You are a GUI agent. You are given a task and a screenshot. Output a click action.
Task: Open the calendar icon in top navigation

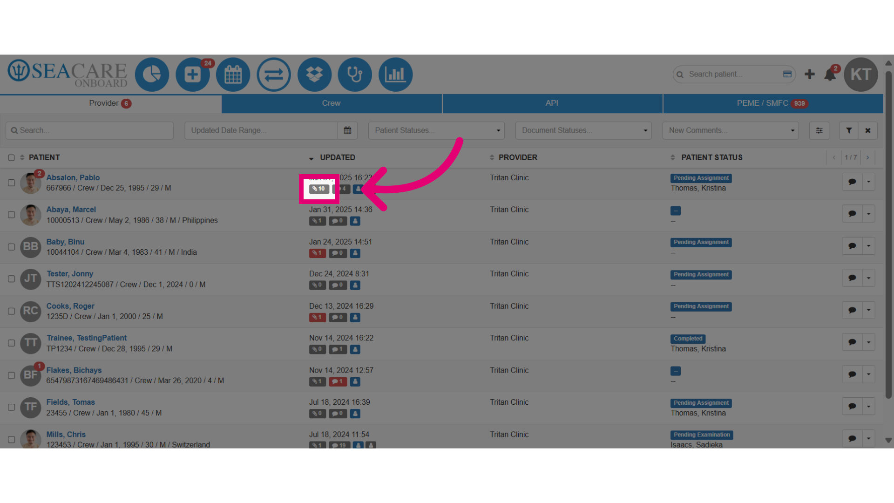pyautogui.click(x=233, y=75)
